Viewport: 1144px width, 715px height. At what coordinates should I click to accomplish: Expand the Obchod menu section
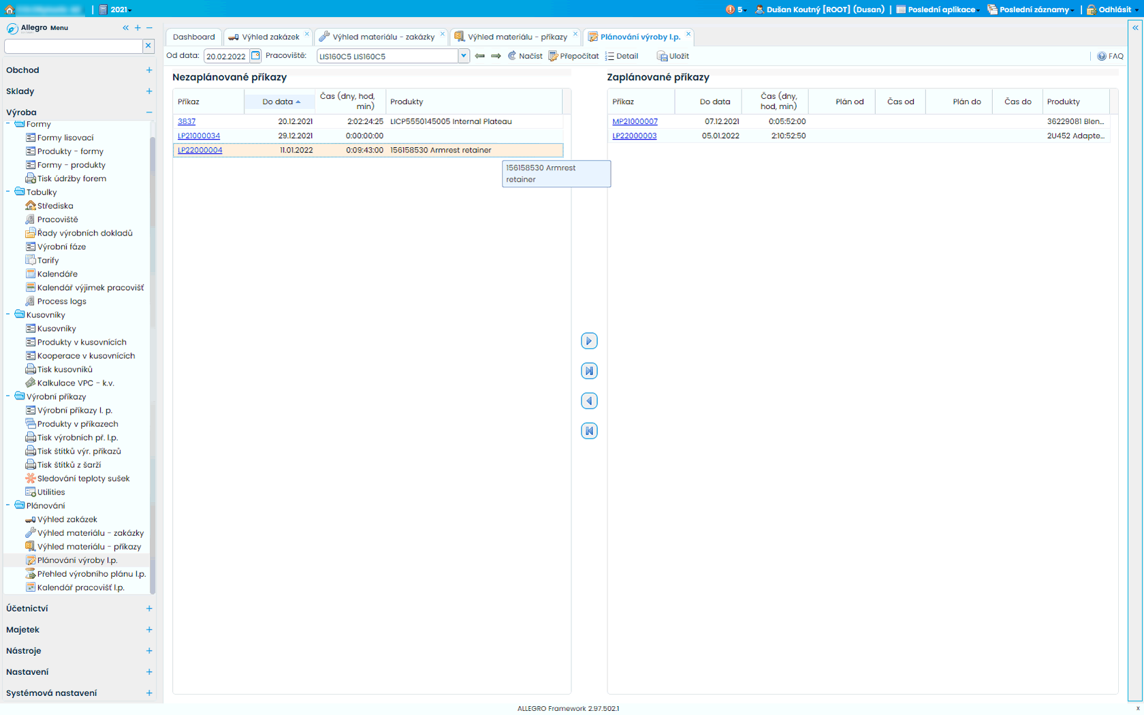coord(148,70)
